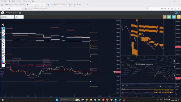Expand the user account chevron
The height and width of the screenshot is (102, 181).
click(179, 13)
